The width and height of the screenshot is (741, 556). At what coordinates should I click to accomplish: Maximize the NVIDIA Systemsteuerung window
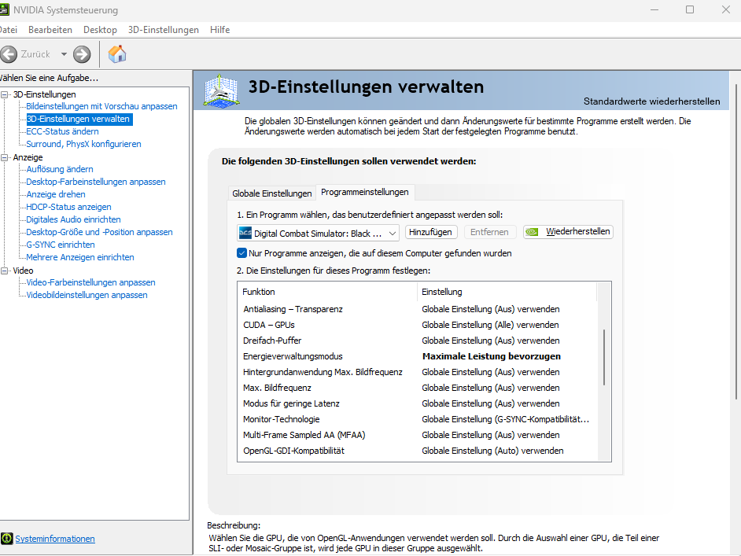tap(690, 9)
